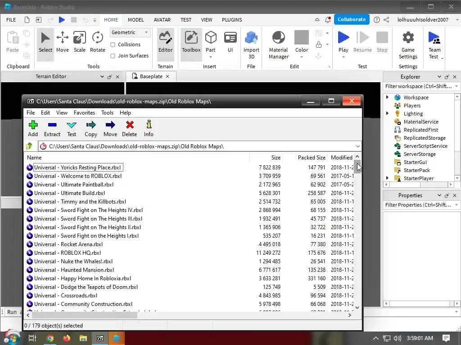The image size is (461, 345).
Task: Open the 7-Zip address path dropdown
Action: pos(357,146)
